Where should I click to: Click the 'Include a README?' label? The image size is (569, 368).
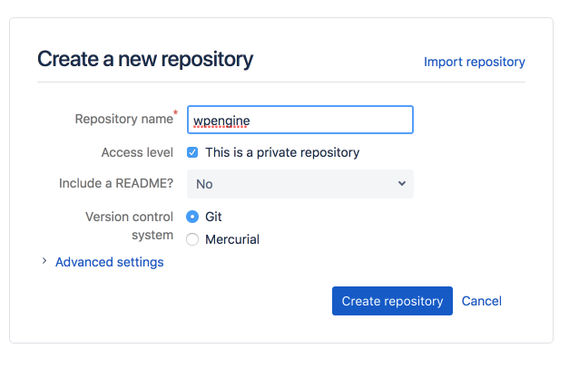pos(115,183)
